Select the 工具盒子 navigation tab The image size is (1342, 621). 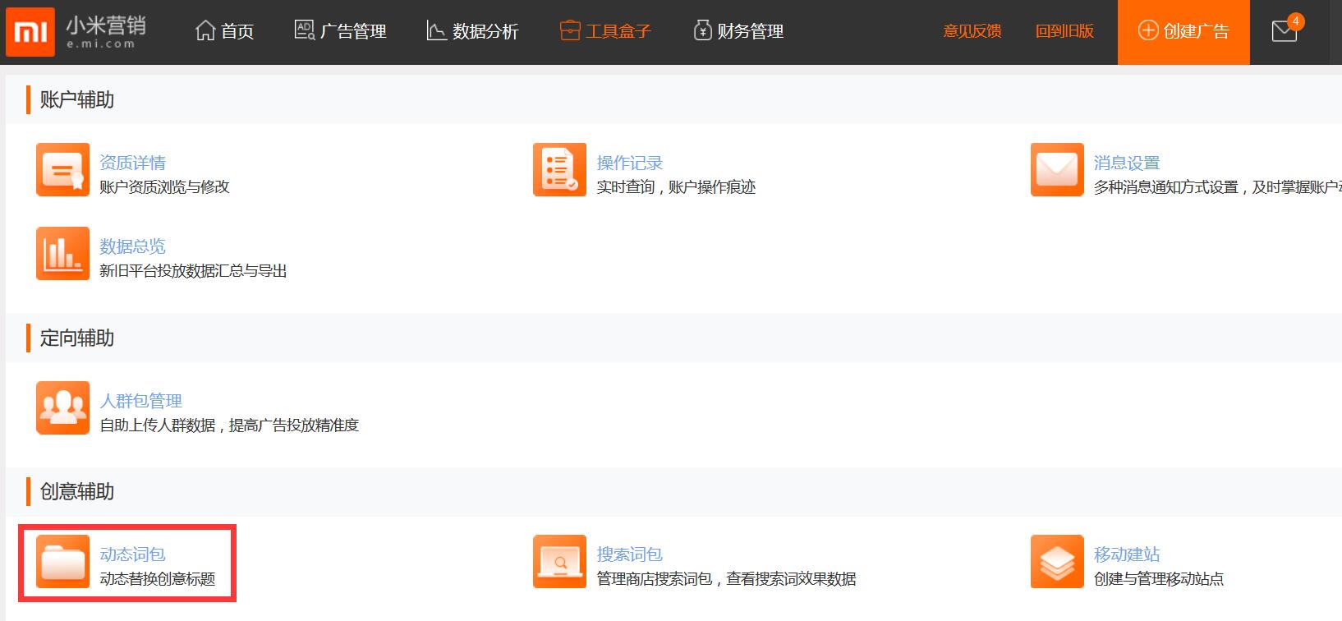coord(605,31)
